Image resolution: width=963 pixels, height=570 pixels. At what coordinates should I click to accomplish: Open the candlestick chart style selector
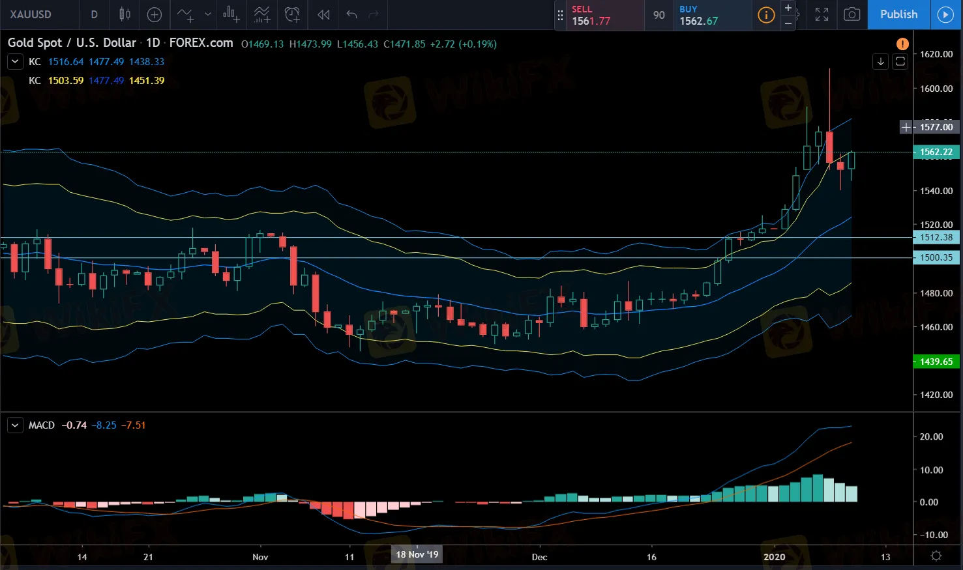click(x=125, y=14)
